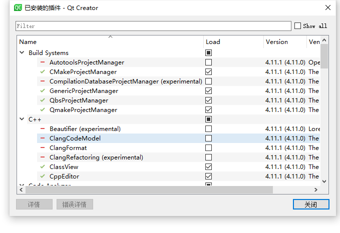
Task: Sort by the Version column header
Action: pyautogui.click(x=285, y=42)
